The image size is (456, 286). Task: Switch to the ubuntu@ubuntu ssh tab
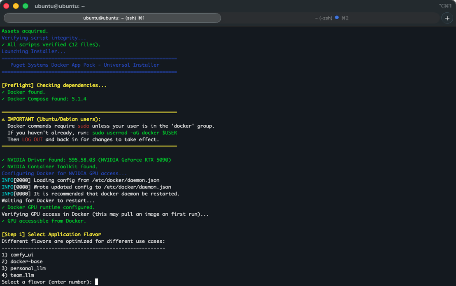pyautogui.click(x=112, y=18)
